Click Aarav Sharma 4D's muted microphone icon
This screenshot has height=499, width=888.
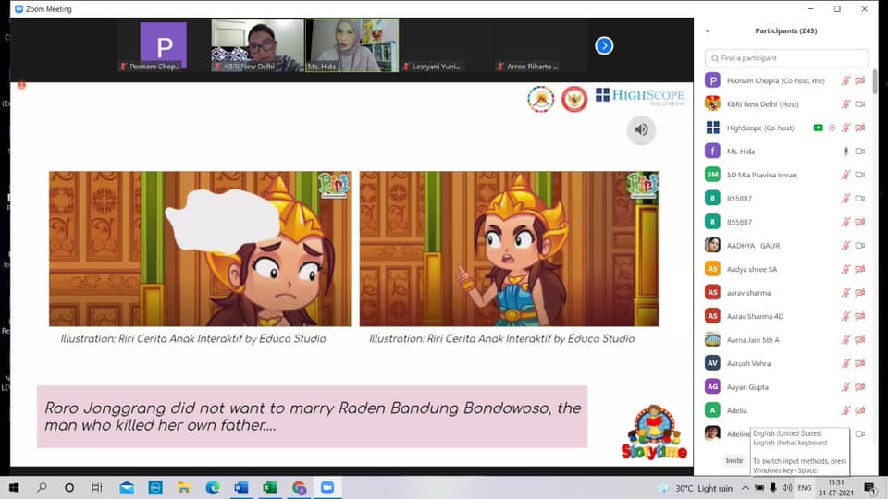click(x=845, y=316)
